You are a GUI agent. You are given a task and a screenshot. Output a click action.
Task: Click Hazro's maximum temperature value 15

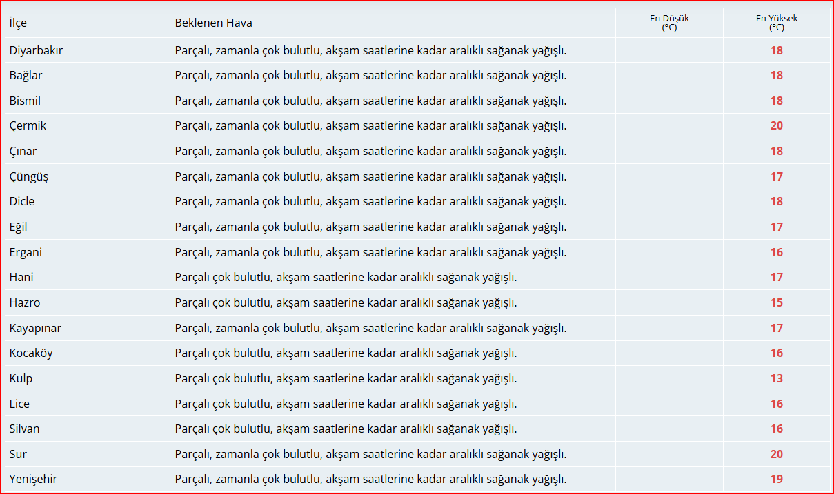777,302
